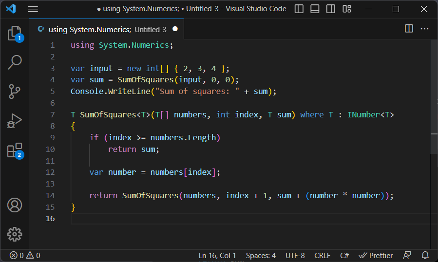Click the "Sum of squares: " string literal
Screen dimensions: 438x262
(x=197, y=92)
